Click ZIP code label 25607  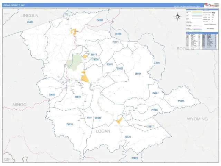pos(155,93)
